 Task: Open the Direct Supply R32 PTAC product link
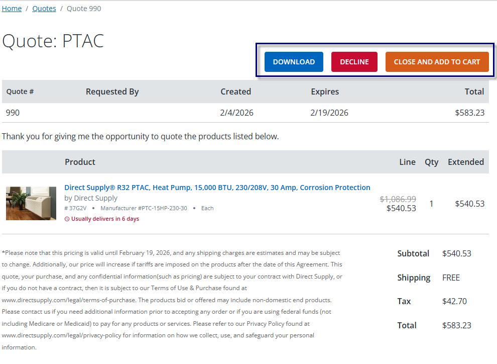(217, 188)
